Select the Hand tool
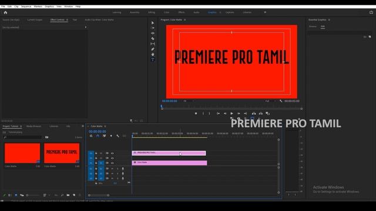The height and width of the screenshot is (211, 376). 153,55
